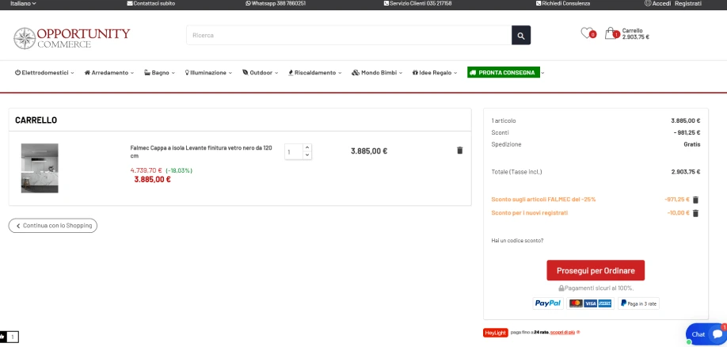Screen dimensions: 727x347
Task: Open the Elettrodomestici menu
Action: click(x=44, y=73)
